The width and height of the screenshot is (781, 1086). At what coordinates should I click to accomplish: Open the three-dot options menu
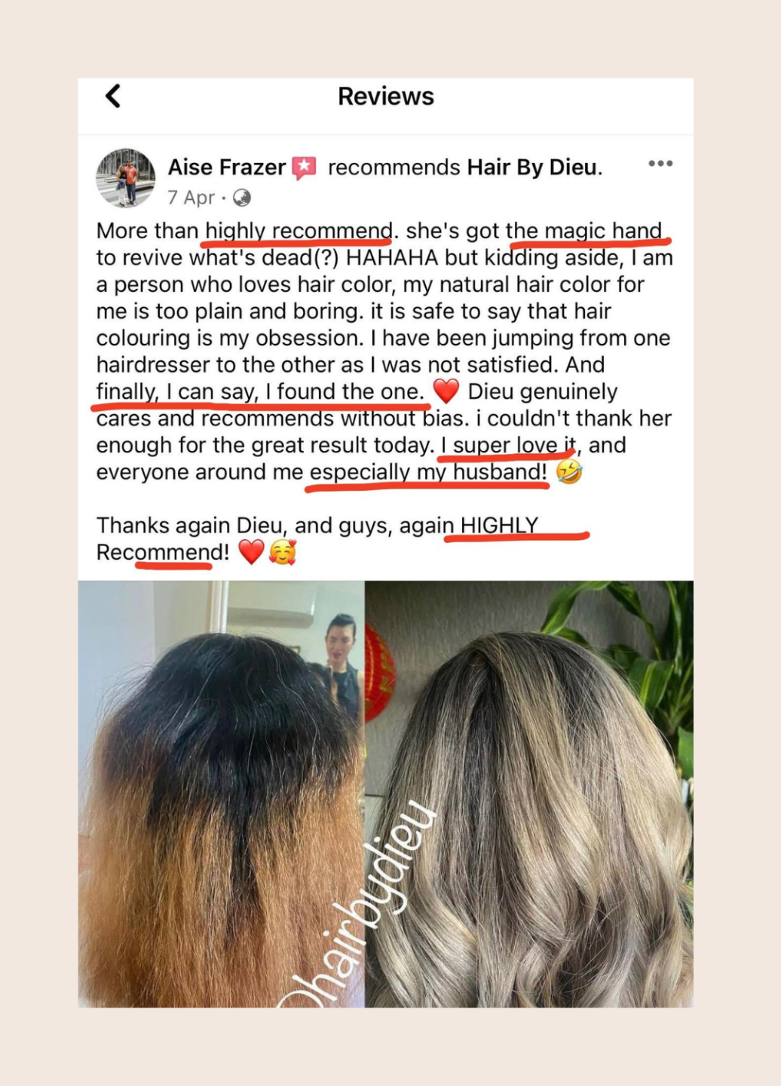(x=660, y=164)
